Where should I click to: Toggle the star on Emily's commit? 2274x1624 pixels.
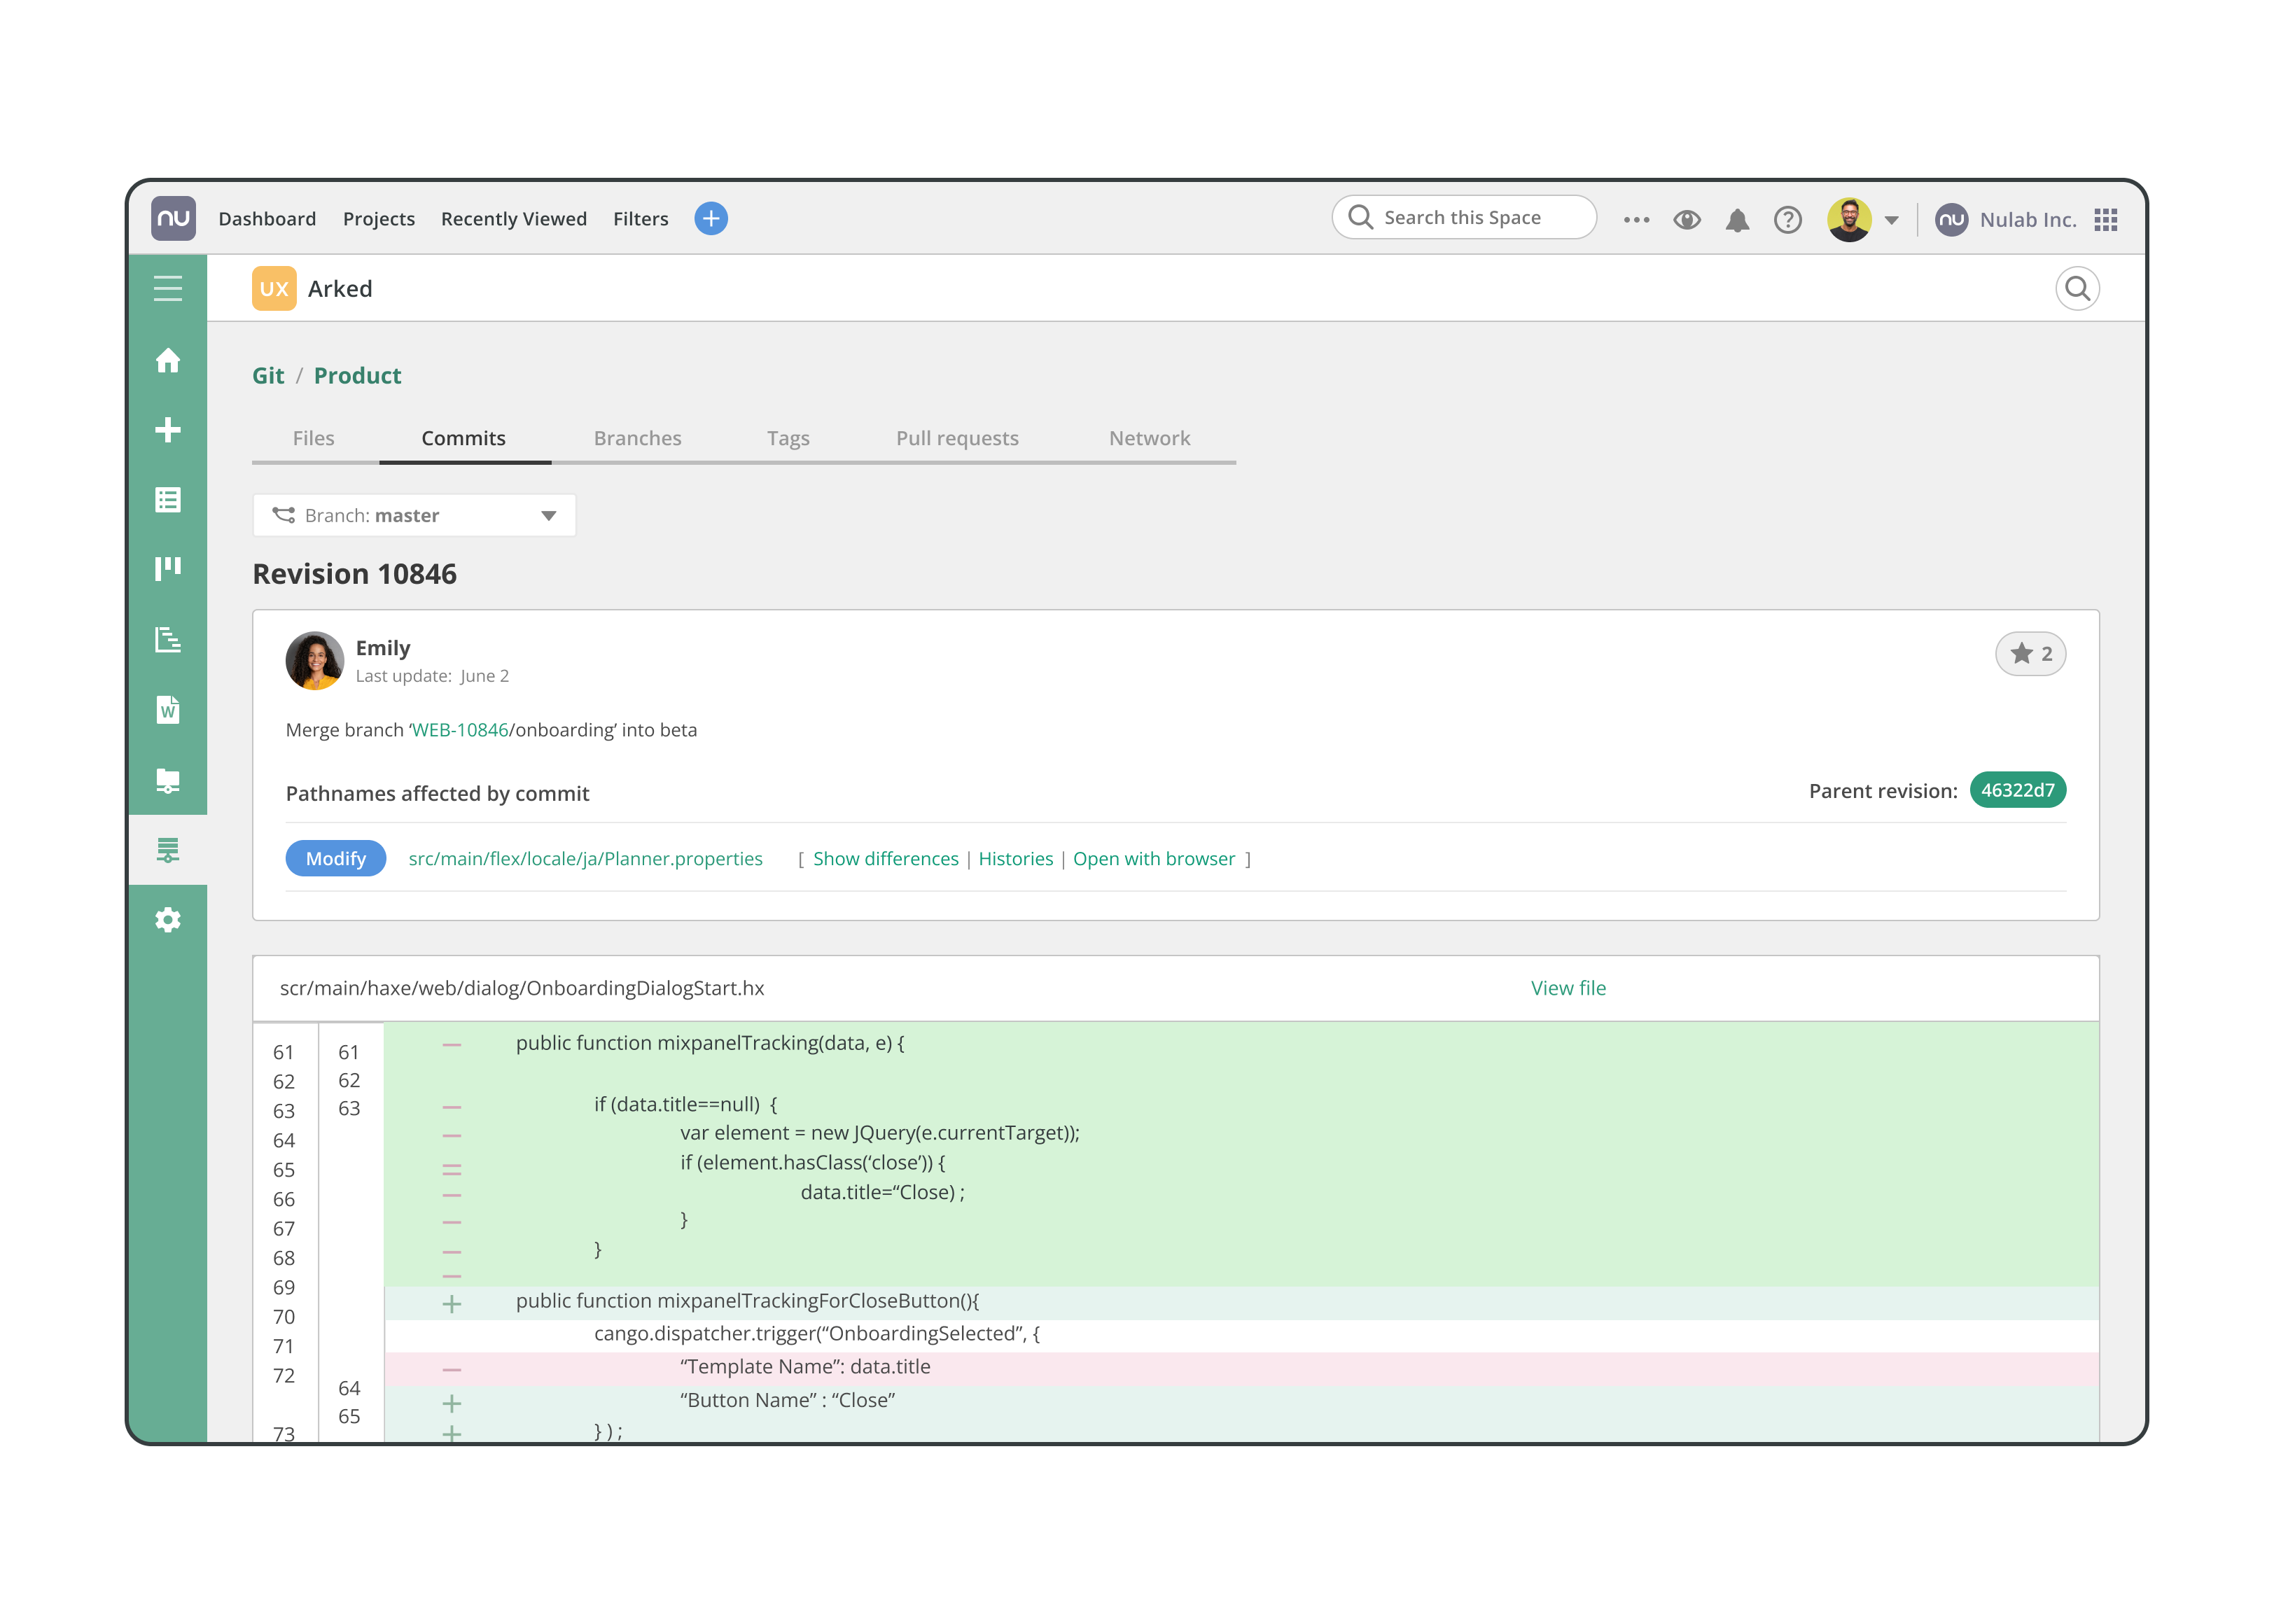point(2030,654)
